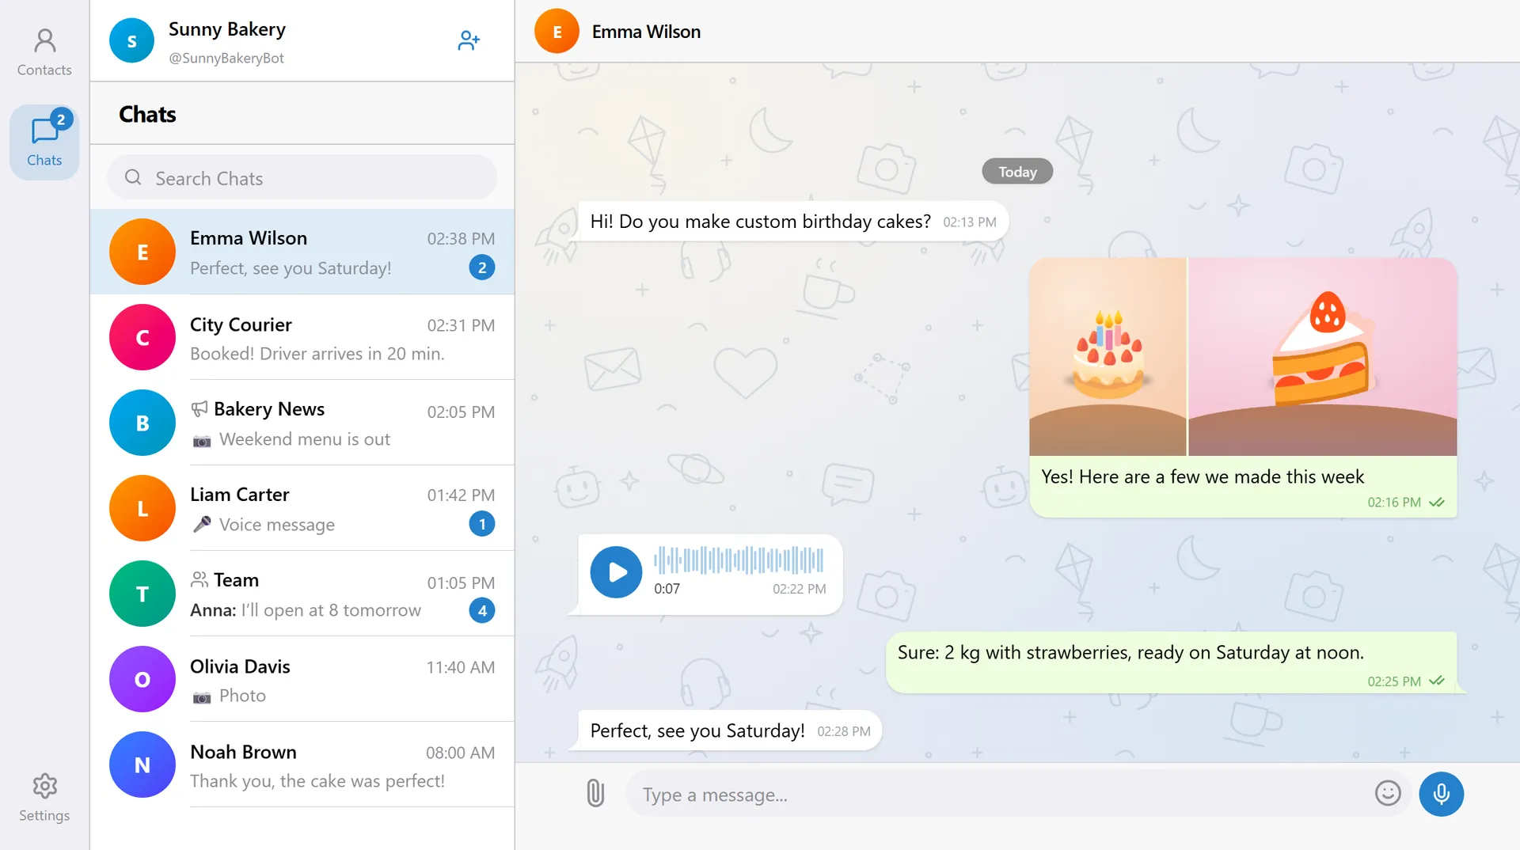1520x850 pixels.
Task: Open the Olivia Davis chat
Action: point(302,680)
